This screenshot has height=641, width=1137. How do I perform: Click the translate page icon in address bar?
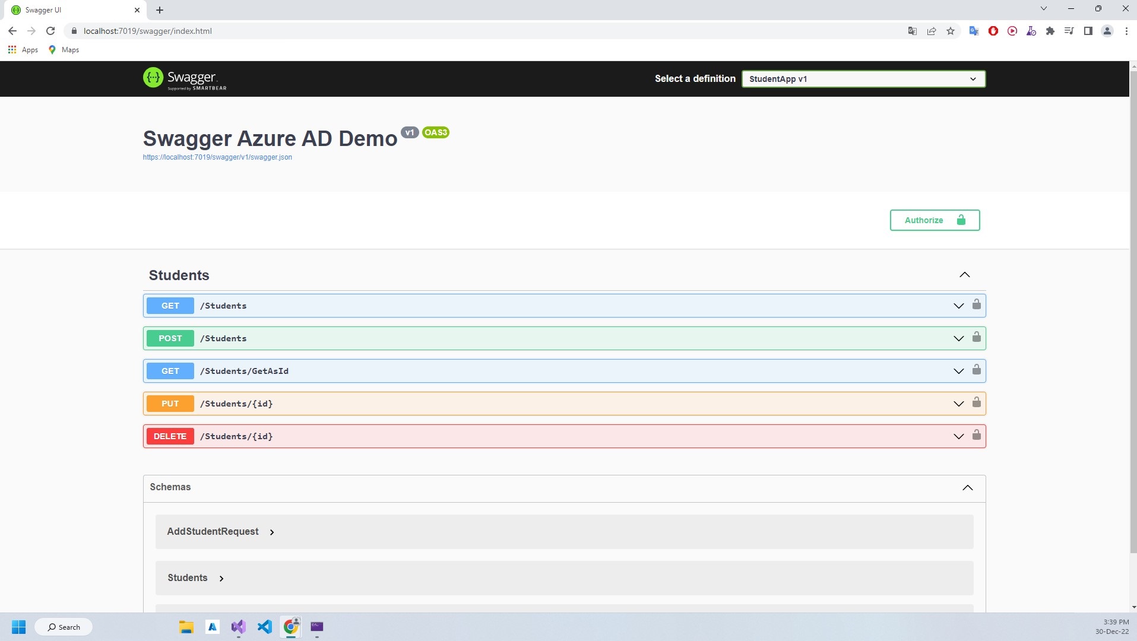coord(913,31)
